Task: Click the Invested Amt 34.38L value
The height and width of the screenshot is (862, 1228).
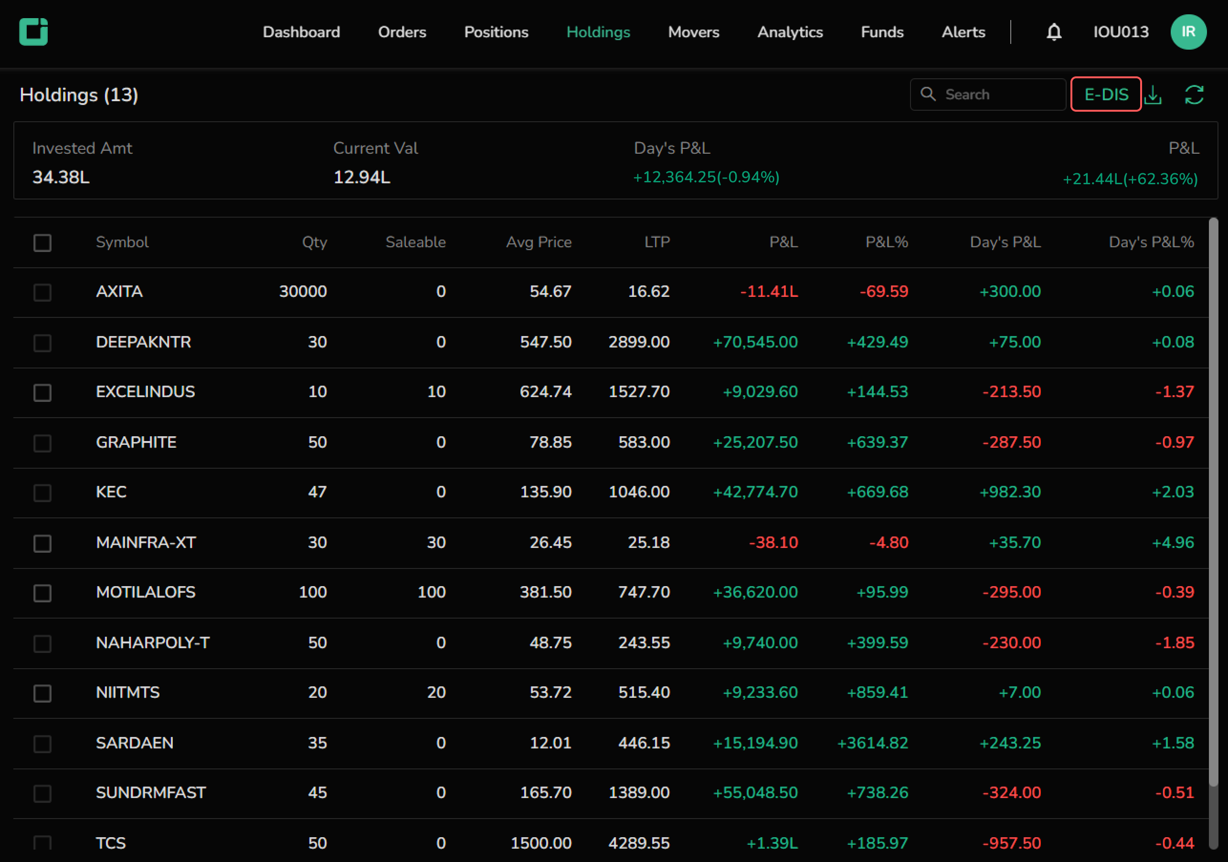Action: (61, 177)
